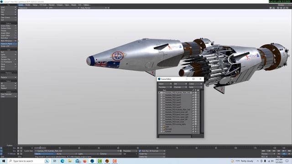The image size is (292, 164).
Task: Click object icon of Australia_RS3:running_lights row
Action: click(x=164, y=124)
